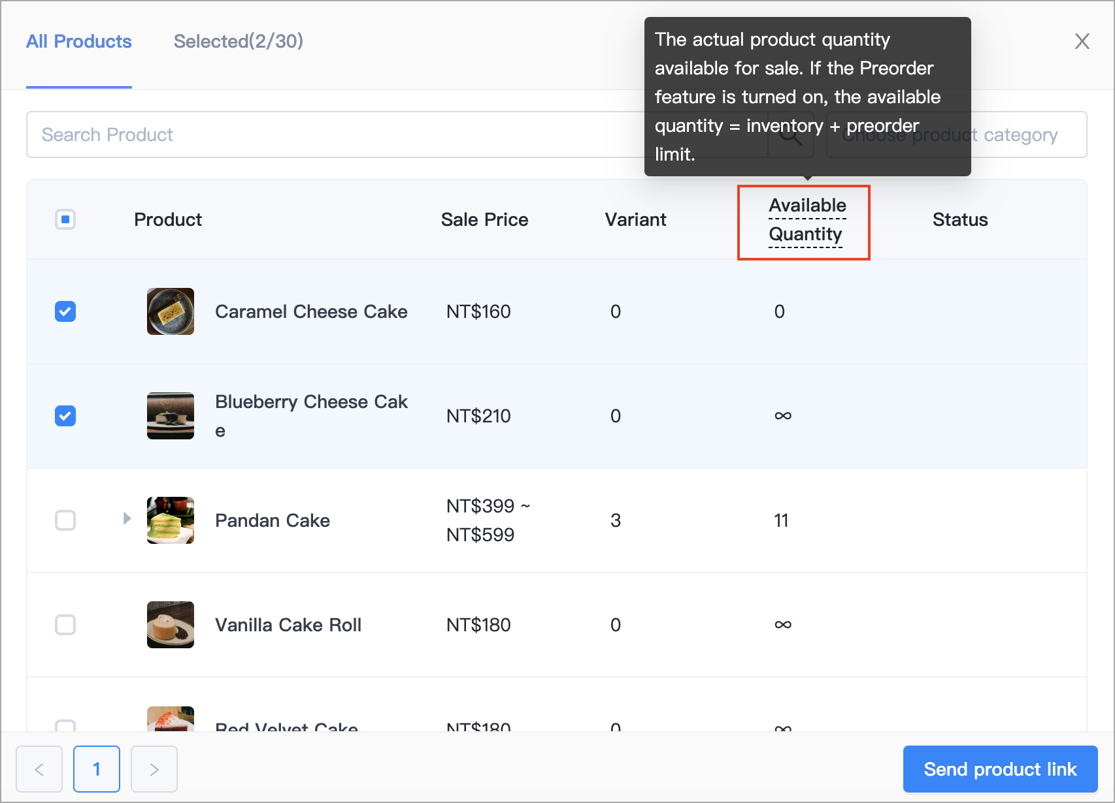Open Blueberry Cheese Cake thumbnail
Image resolution: width=1115 pixels, height=803 pixels.
coord(171,416)
